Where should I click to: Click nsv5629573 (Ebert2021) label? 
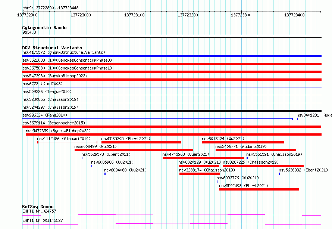click(106, 154)
